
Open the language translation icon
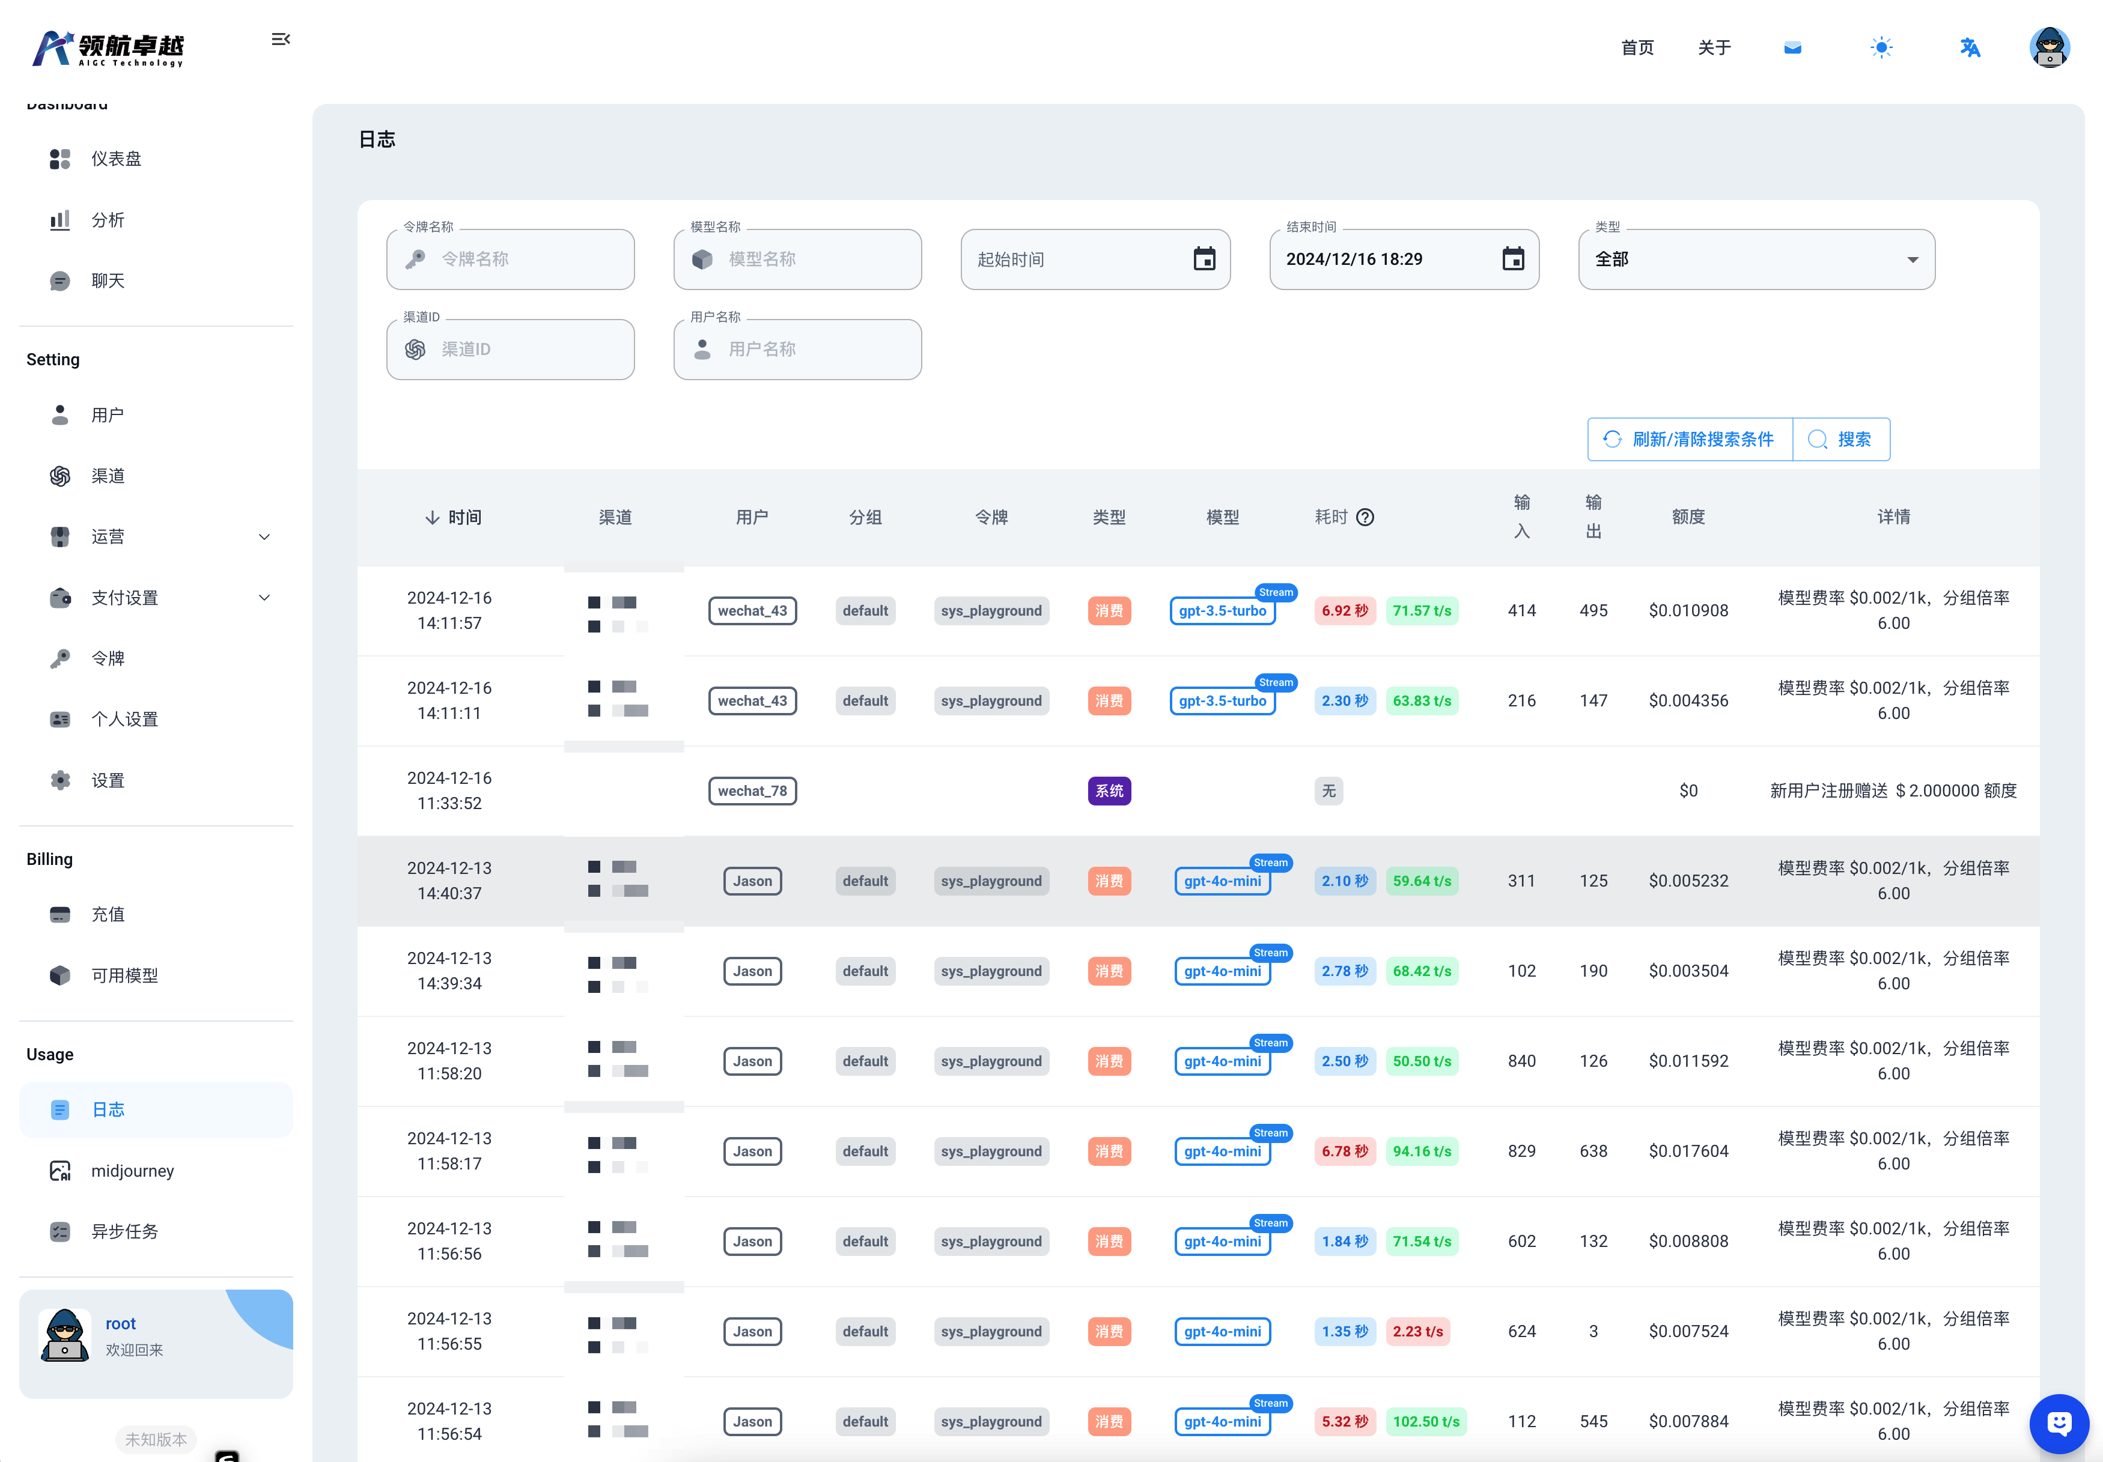[1969, 47]
